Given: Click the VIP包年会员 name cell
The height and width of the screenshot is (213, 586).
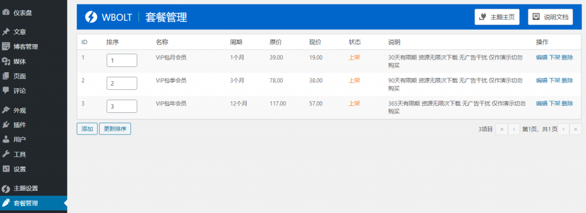Looking at the screenshot, I should click(x=171, y=104).
